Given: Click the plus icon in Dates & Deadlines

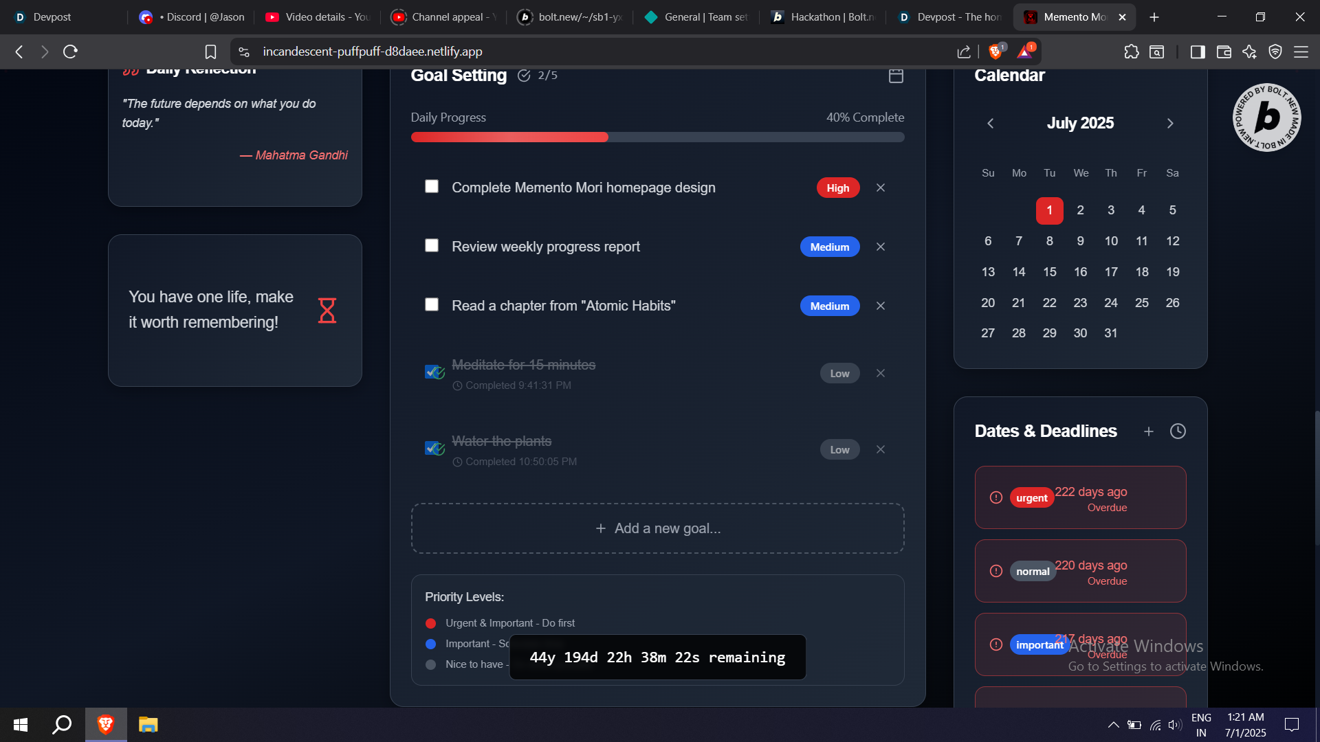Looking at the screenshot, I should click(x=1148, y=431).
